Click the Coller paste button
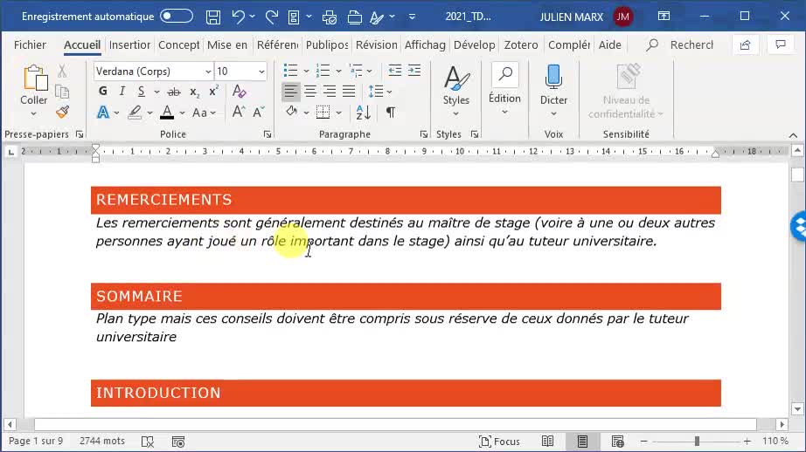The width and height of the screenshot is (806, 452). (x=34, y=86)
